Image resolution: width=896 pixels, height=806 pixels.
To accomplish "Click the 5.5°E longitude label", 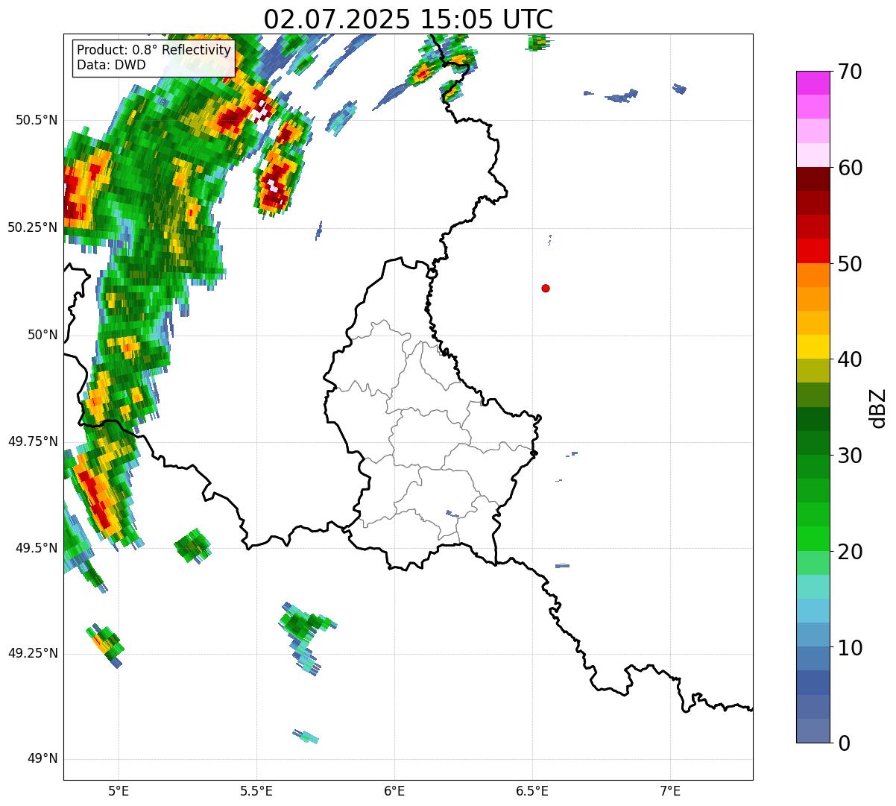I will coord(256,790).
